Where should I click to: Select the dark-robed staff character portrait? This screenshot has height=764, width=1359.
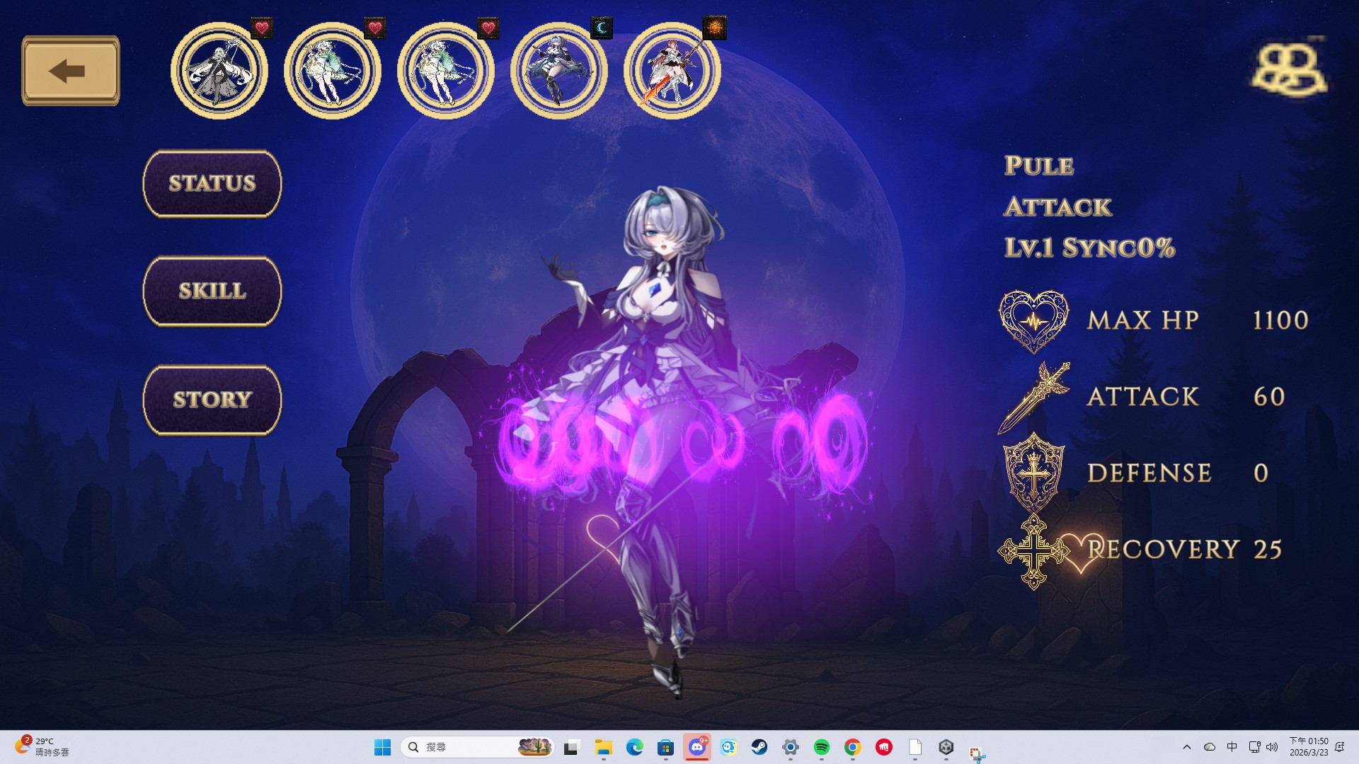point(219,71)
